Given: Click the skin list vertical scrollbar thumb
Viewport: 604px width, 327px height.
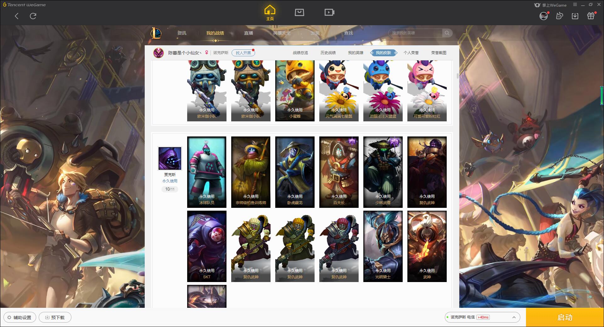Looking at the screenshot, I should [x=457, y=76].
